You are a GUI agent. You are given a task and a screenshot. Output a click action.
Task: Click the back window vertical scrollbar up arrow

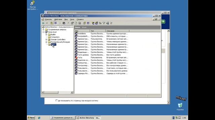[x=168, y=31]
